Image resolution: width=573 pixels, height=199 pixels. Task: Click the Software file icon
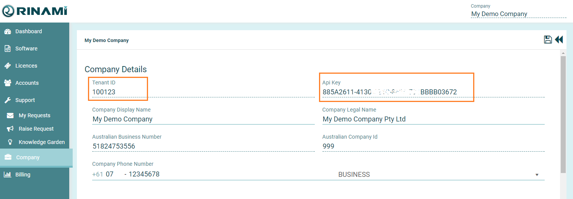pyautogui.click(x=8, y=49)
